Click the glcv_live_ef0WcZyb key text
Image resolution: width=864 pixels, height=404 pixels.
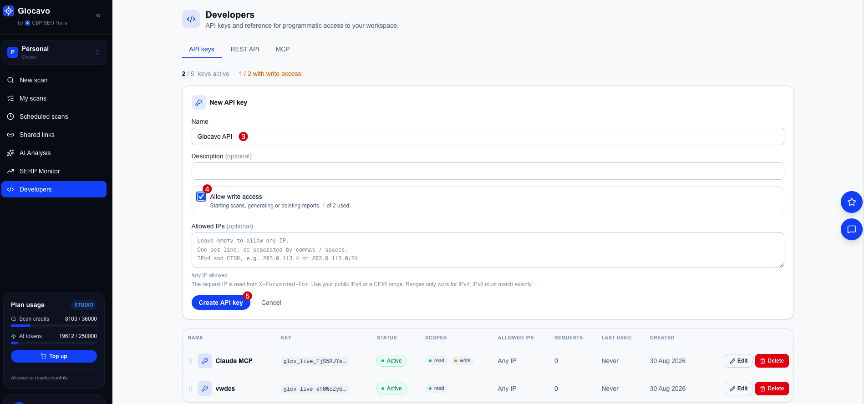(x=315, y=389)
